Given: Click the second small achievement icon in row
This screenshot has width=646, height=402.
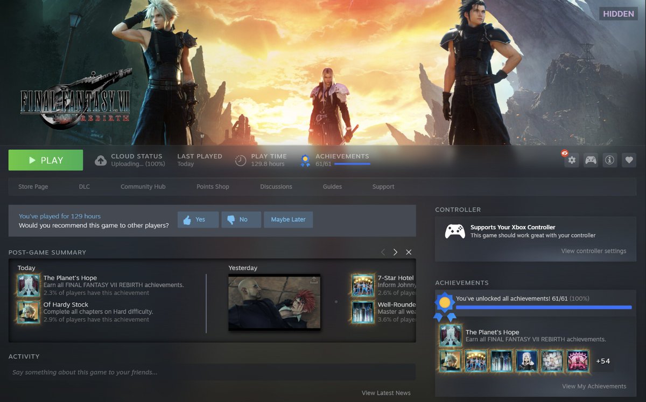Looking at the screenshot, I should click(476, 361).
